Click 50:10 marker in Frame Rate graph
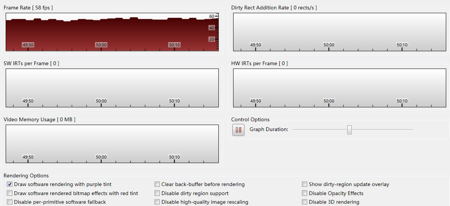The width and height of the screenshot is (450, 206). pyautogui.click(x=174, y=45)
